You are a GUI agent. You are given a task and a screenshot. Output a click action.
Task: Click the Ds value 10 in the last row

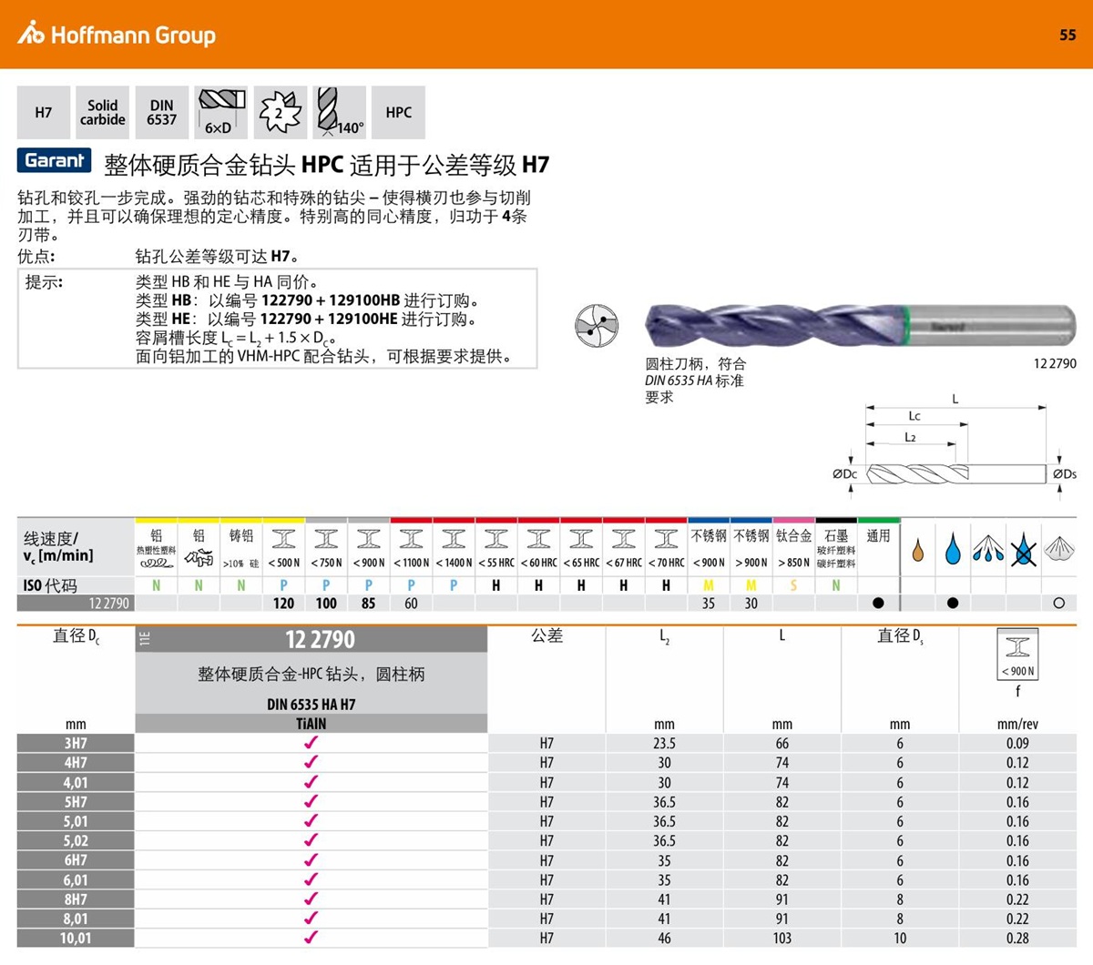(x=900, y=938)
